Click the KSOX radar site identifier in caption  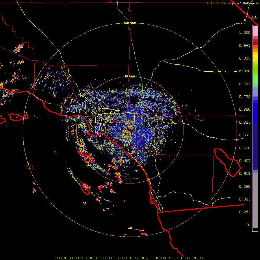click(x=162, y=258)
